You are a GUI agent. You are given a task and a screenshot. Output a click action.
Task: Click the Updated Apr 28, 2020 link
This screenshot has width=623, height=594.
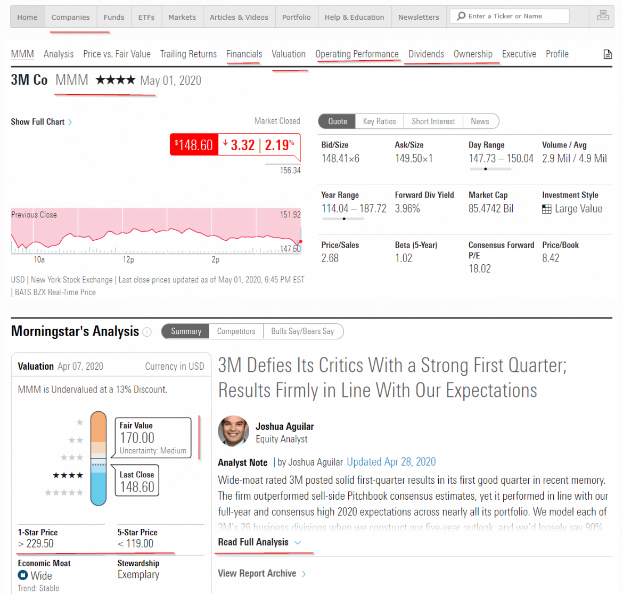coord(391,462)
